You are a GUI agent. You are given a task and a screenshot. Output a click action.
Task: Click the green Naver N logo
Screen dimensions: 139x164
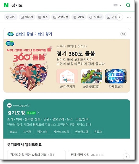point(6,5)
